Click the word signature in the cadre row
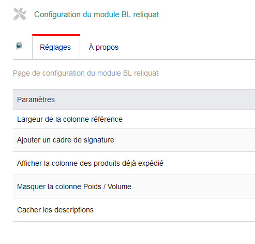Screen dimensions: 255x244 [x=99, y=140]
